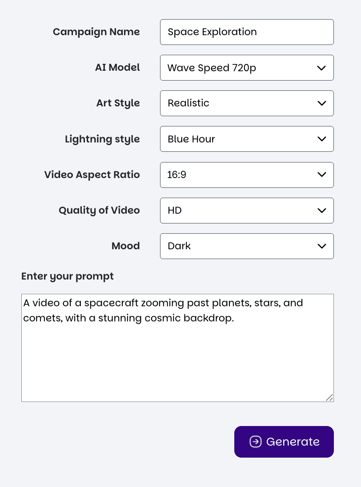Viewport: 361px width, 487px height.
Task: Click the chevron arrow in the HD field
Action: click(x=321, y=211)
